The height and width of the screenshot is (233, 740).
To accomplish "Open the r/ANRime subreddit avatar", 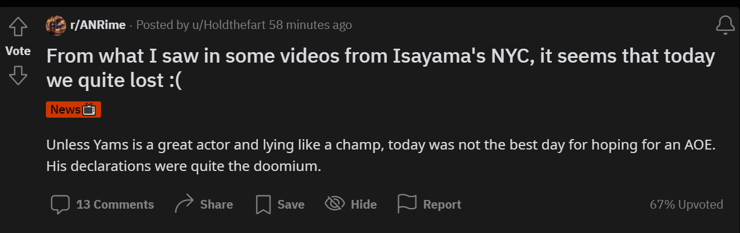I will point(56,25).
